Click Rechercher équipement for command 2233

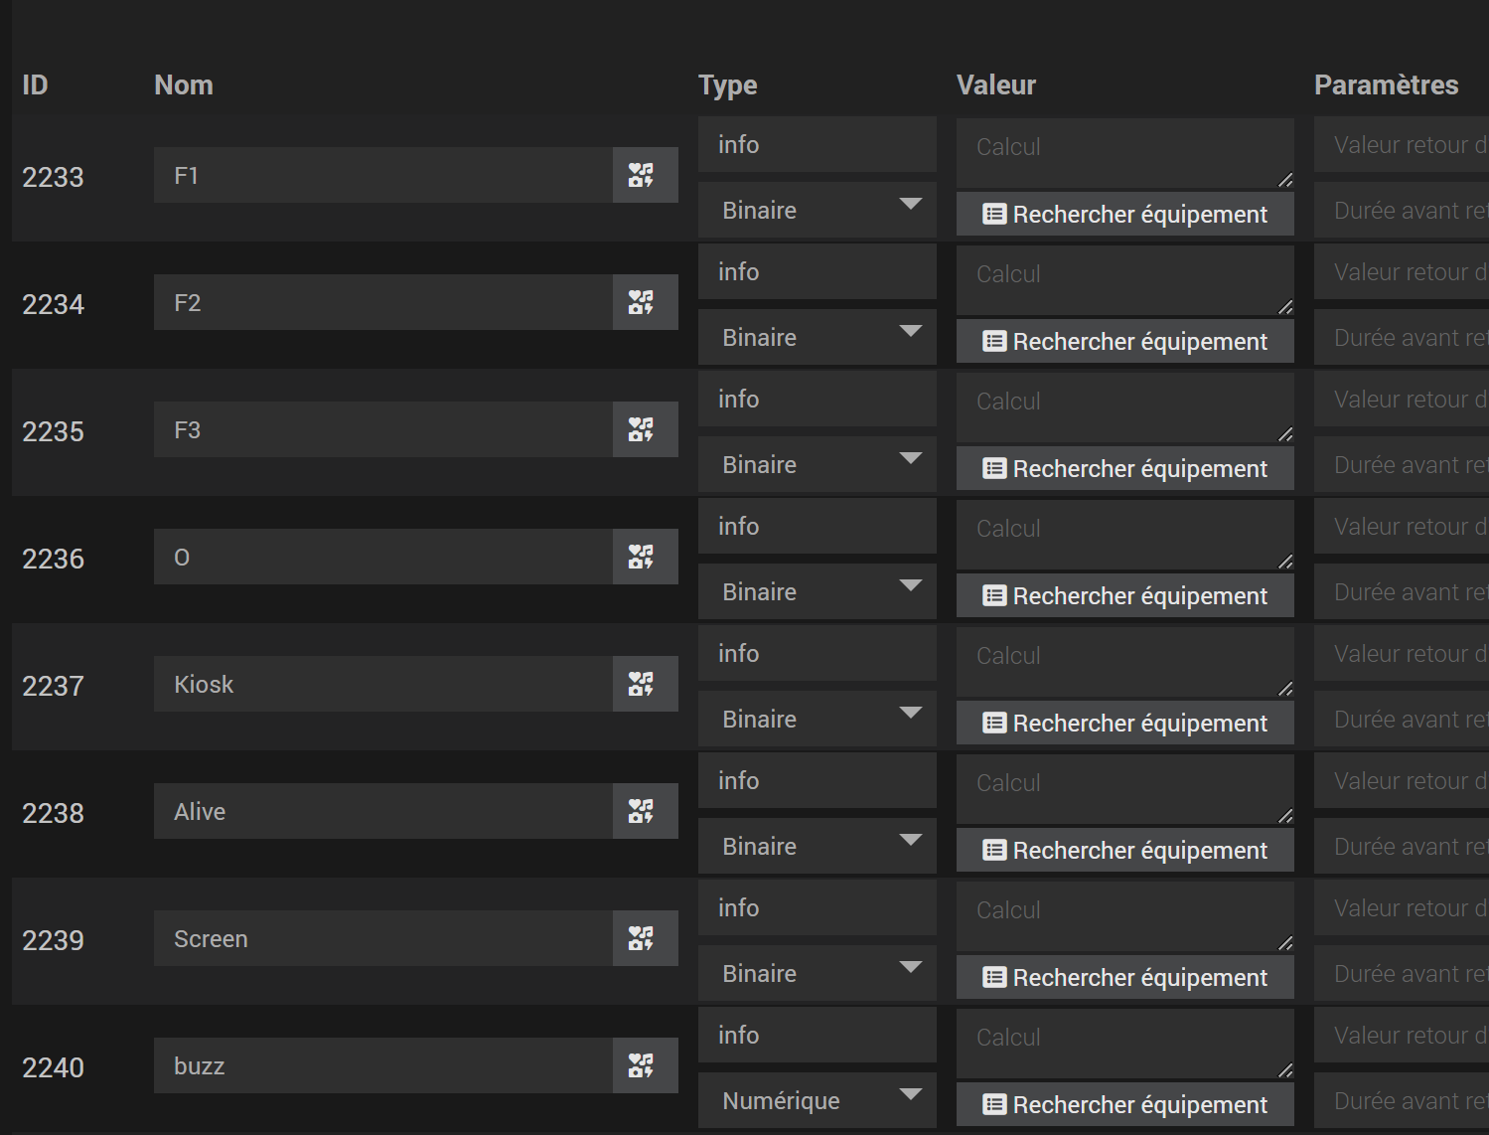(1124, 215)
